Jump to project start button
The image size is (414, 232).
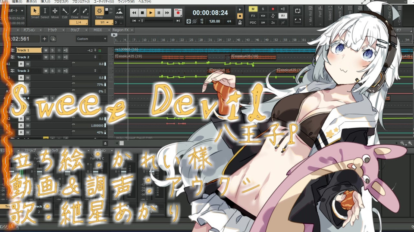(134, 21)
